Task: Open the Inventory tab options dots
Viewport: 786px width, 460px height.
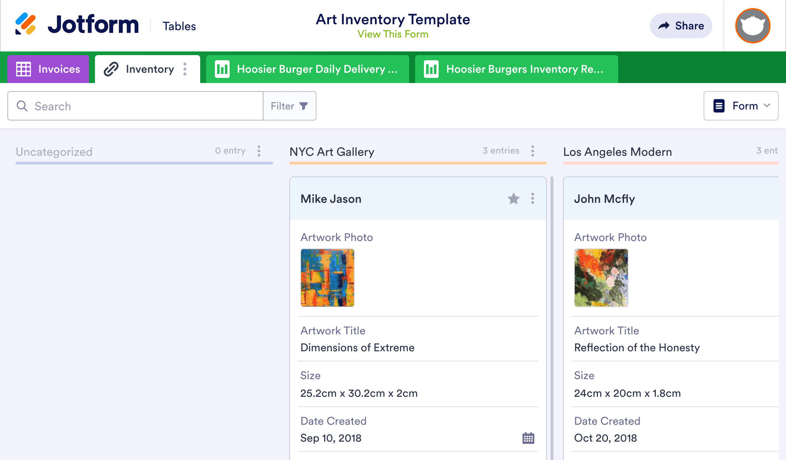Action: point(185,69)
